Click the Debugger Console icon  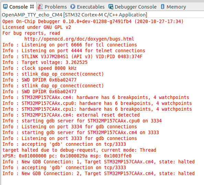(111, 7)
